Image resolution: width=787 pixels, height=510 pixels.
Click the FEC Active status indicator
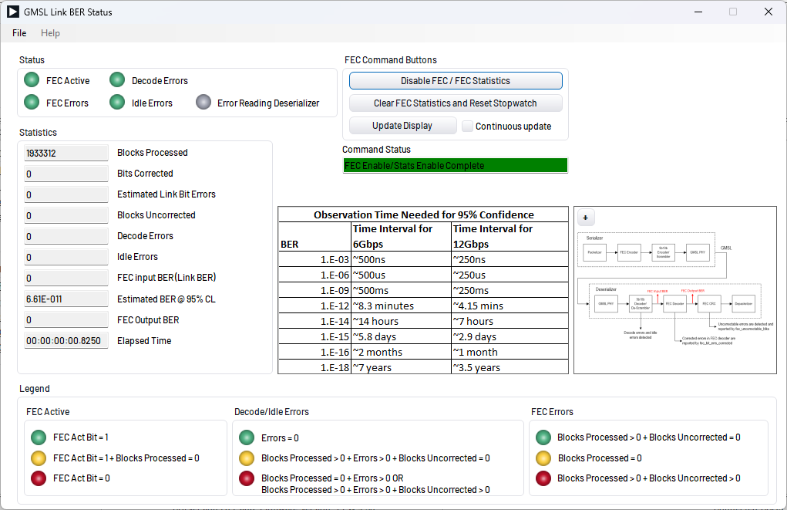32,80
